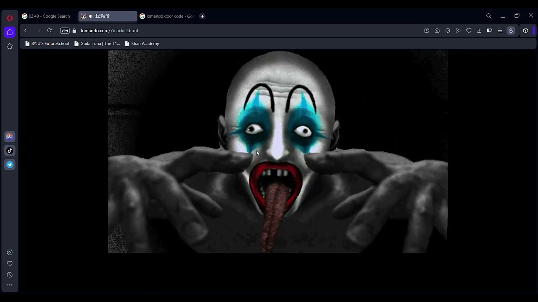Screen dimensions: 538x302
Task: Minimize the browser window
Action: [x=503, y=16]
